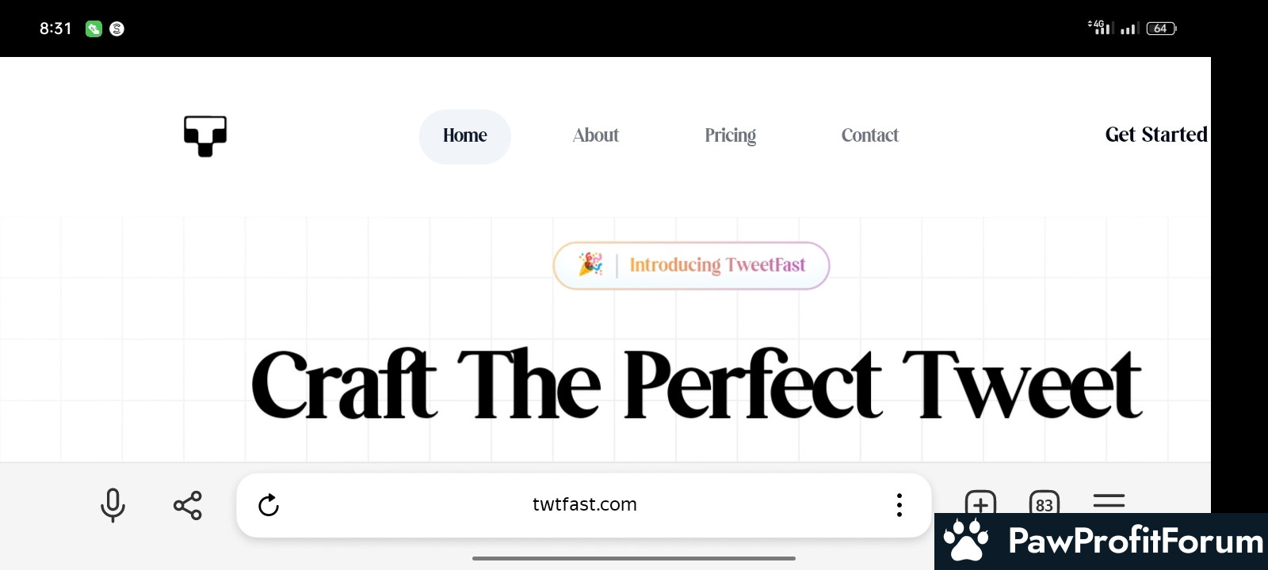Tap the twtfast.com address field

pyautogui.click(x=584, y=505)
